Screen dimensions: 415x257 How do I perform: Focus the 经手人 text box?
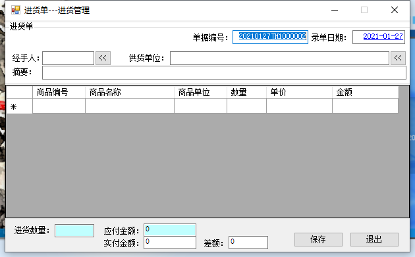(68, 58)
